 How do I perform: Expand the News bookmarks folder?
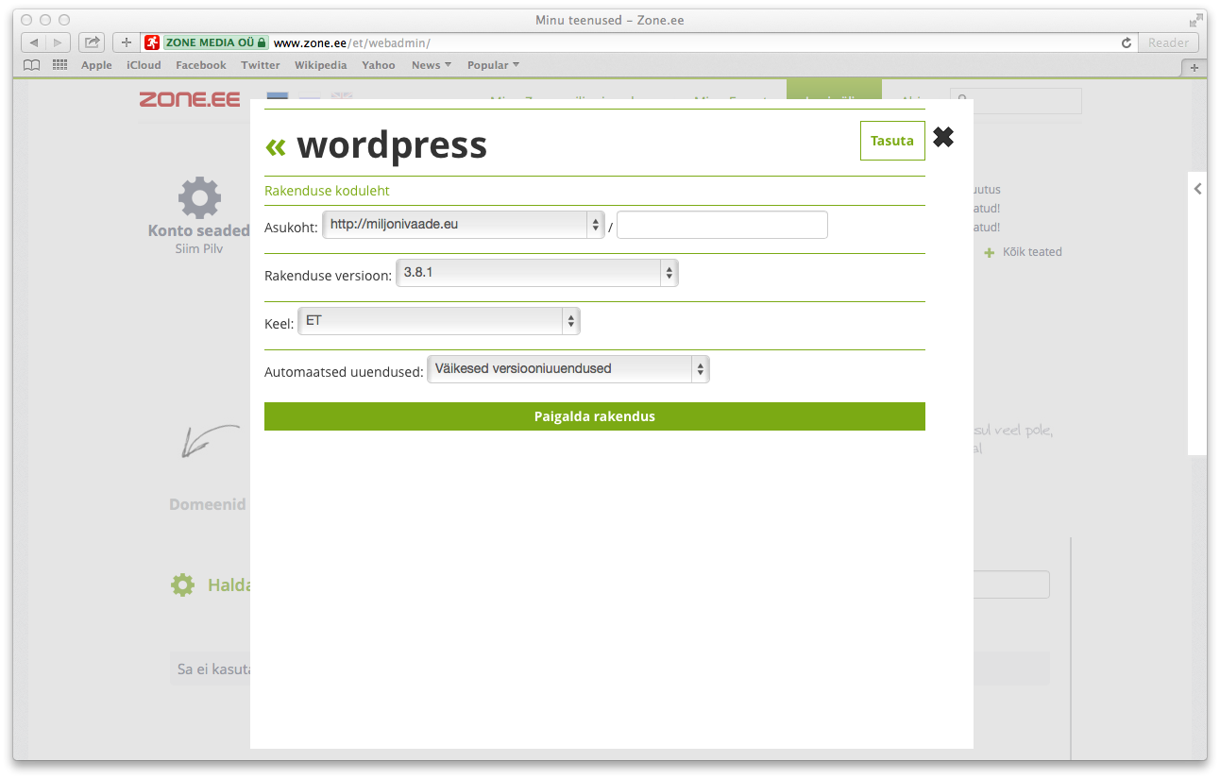pos(432,65)
